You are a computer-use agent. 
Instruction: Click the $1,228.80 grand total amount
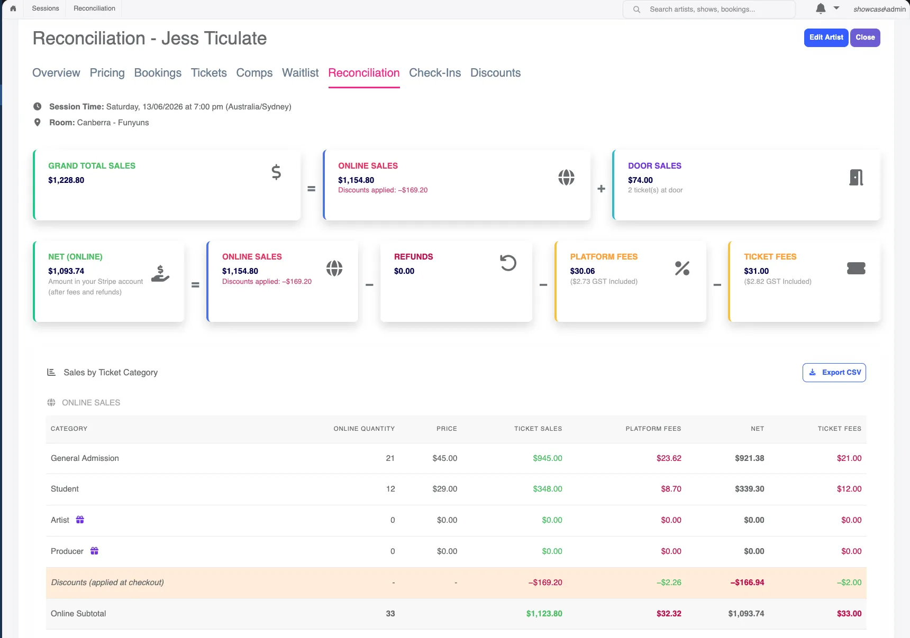click(66, 180)
